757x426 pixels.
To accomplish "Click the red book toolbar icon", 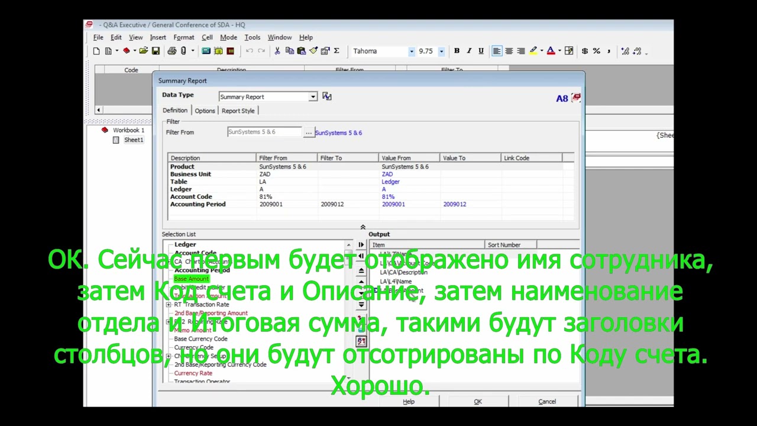I will (126, 51).
